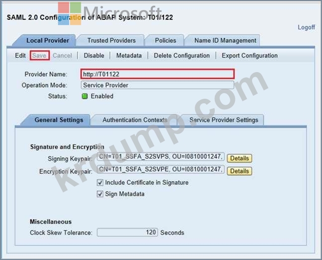Click the 'Operation Mode:' label

coord(44,85)
